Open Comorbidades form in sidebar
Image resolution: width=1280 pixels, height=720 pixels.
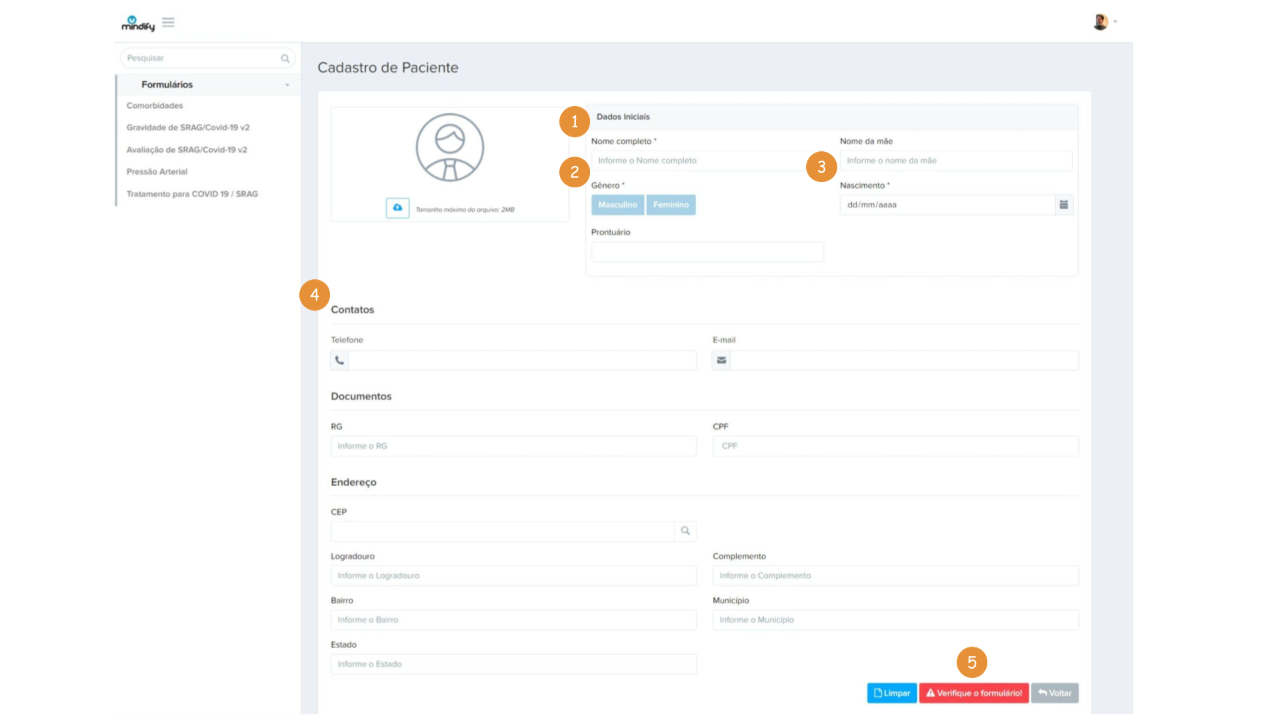point(155,105)
